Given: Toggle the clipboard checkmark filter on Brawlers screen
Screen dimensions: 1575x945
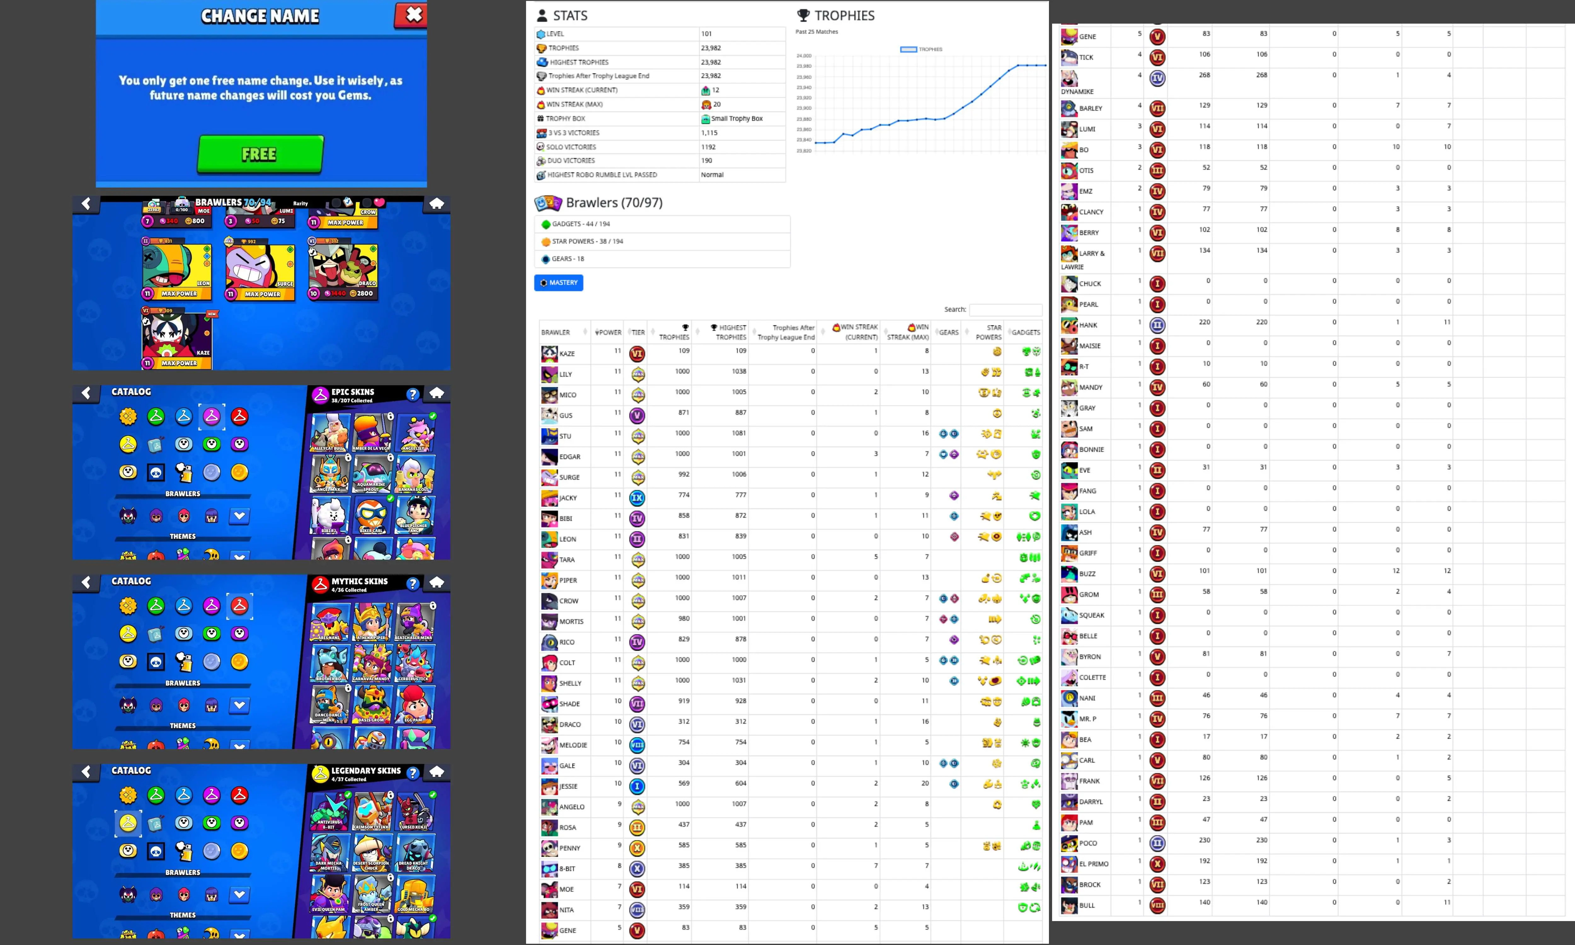Looking at the screenshot, I should pos(347,203).
